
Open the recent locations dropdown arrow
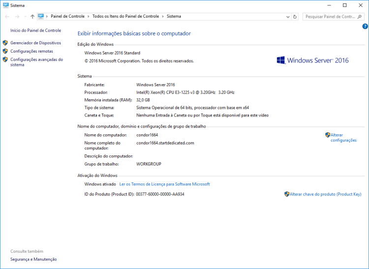pyautogui.click(x=26, y=16)
